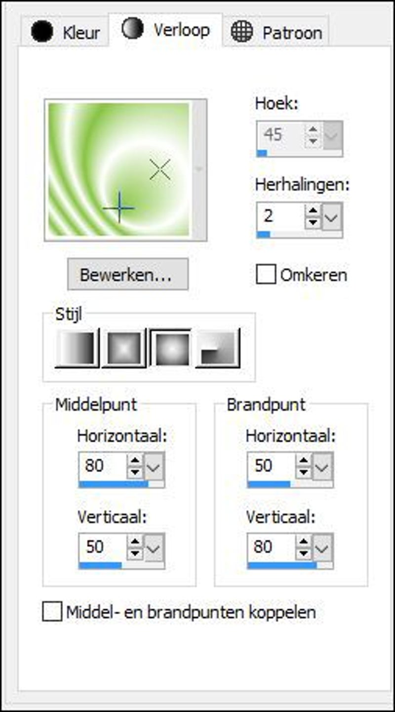Viewport: 395px width, 712px height.
Task: Enable the Omkeren checkbox
Action: (x=266, y=275)
